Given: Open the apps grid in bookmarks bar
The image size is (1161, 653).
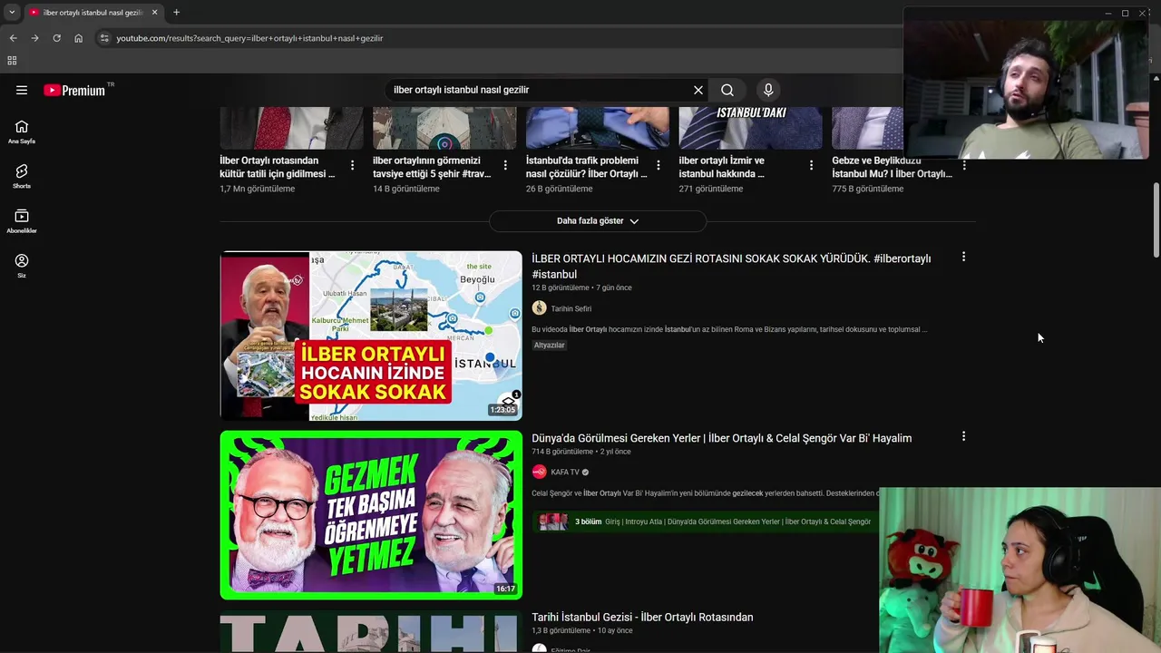Looking at the screenshot, I should pos(12,61).
